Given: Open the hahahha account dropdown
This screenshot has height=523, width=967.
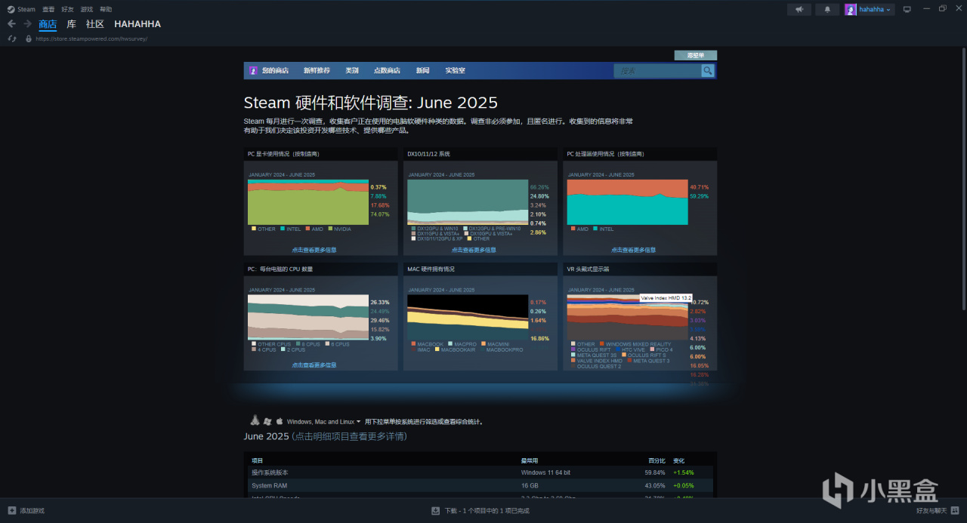Looking at the screenshot, I should pyautogui.click(x=876, y=9).
